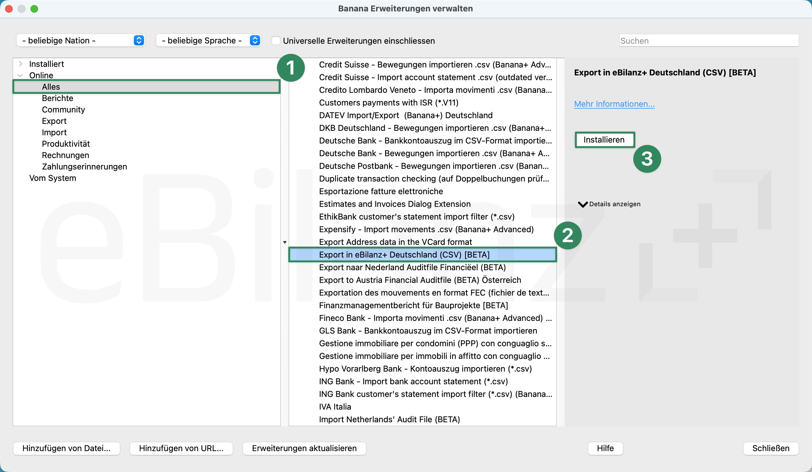Screen dimensions: 812x472
Task: Select the 'Berichte' category
Action: coord(57,98)
